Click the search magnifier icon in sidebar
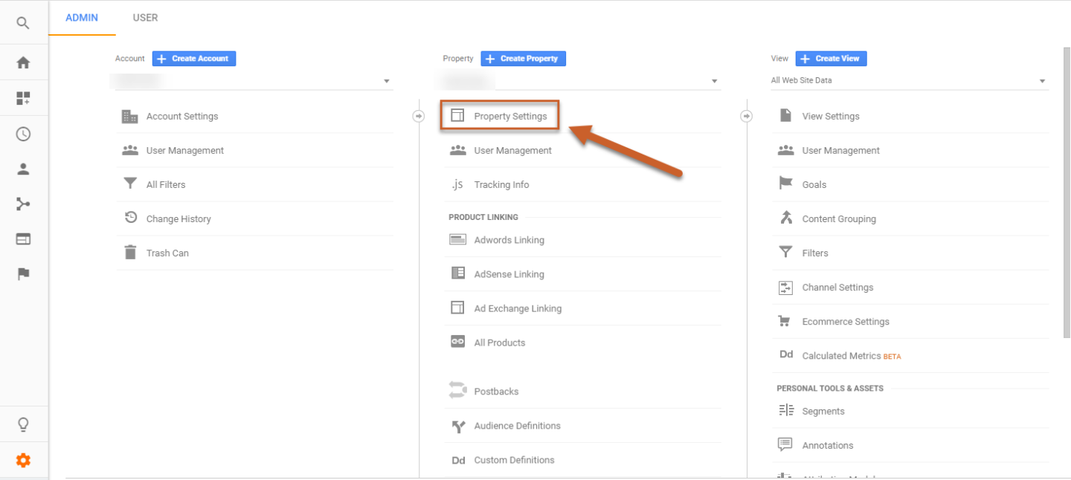Viewport: 1071px width, 480px height. 23,23
